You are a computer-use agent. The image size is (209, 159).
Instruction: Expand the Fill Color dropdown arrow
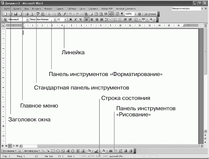click(92, 151)
